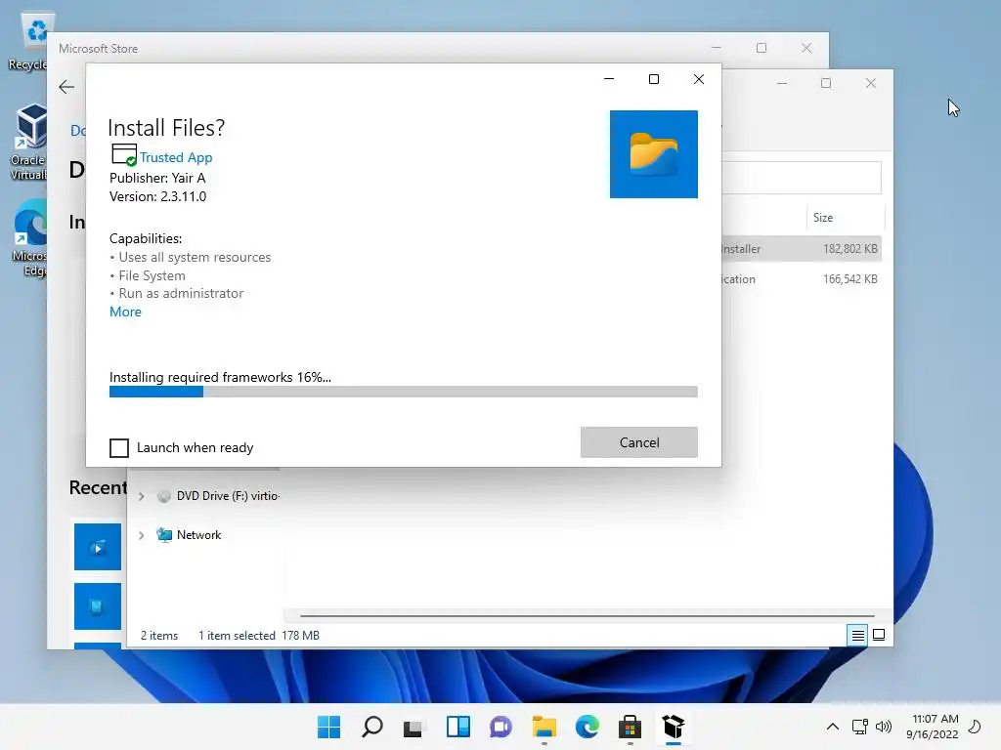Enable the Launch when ready checkbox
This screenshot has width=1001, height=750.
[x=118, y=447]
